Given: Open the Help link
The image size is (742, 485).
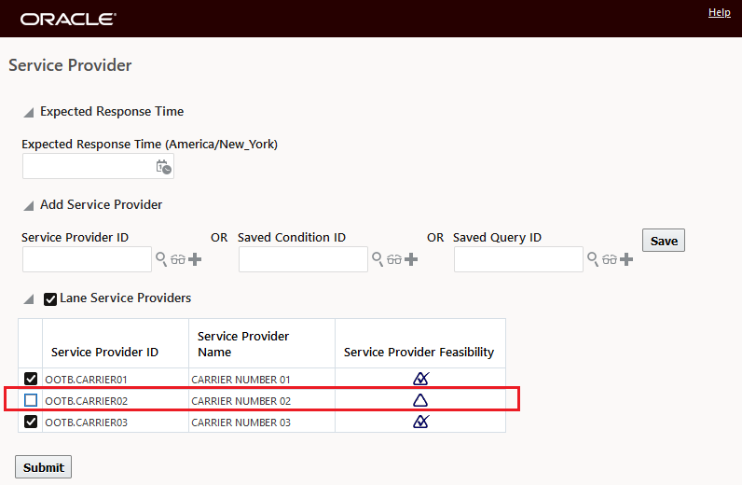Looking at the screenshot, I should point(719,12).
